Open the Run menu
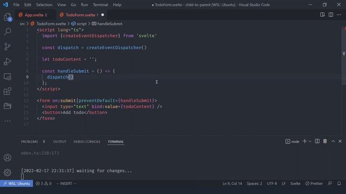 (84, 5)
